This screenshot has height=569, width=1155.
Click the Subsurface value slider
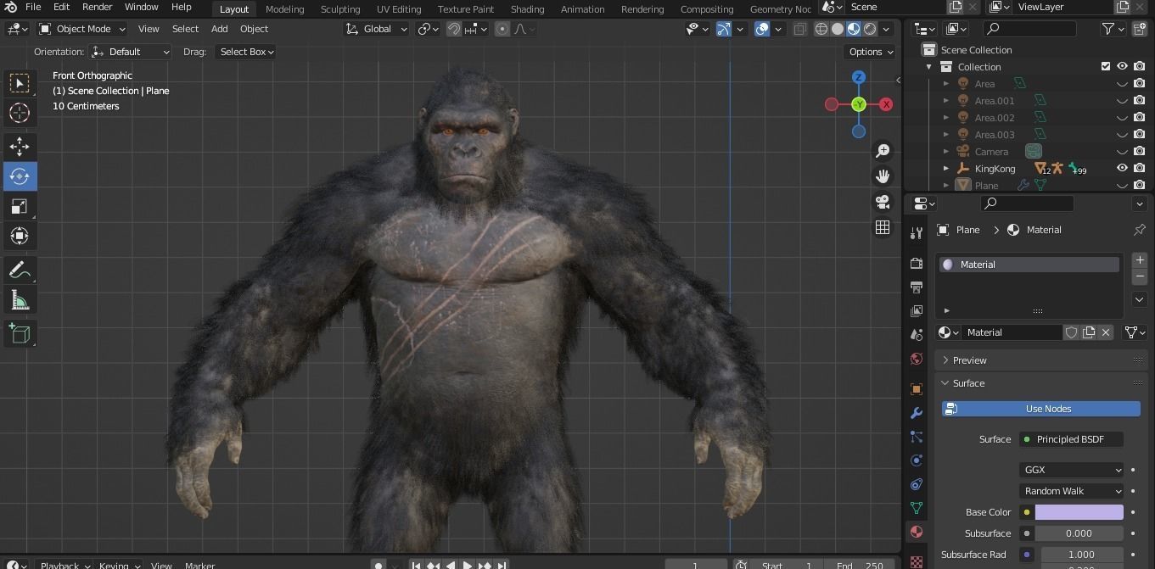tap(1079, 533)
